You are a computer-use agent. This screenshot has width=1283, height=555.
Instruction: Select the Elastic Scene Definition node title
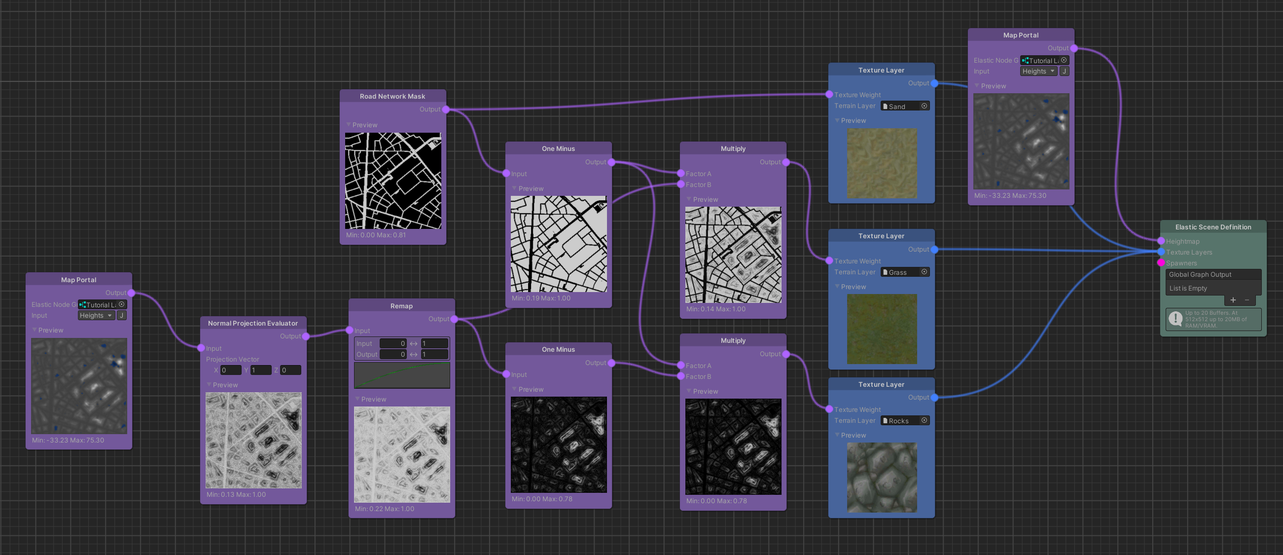1213,227
